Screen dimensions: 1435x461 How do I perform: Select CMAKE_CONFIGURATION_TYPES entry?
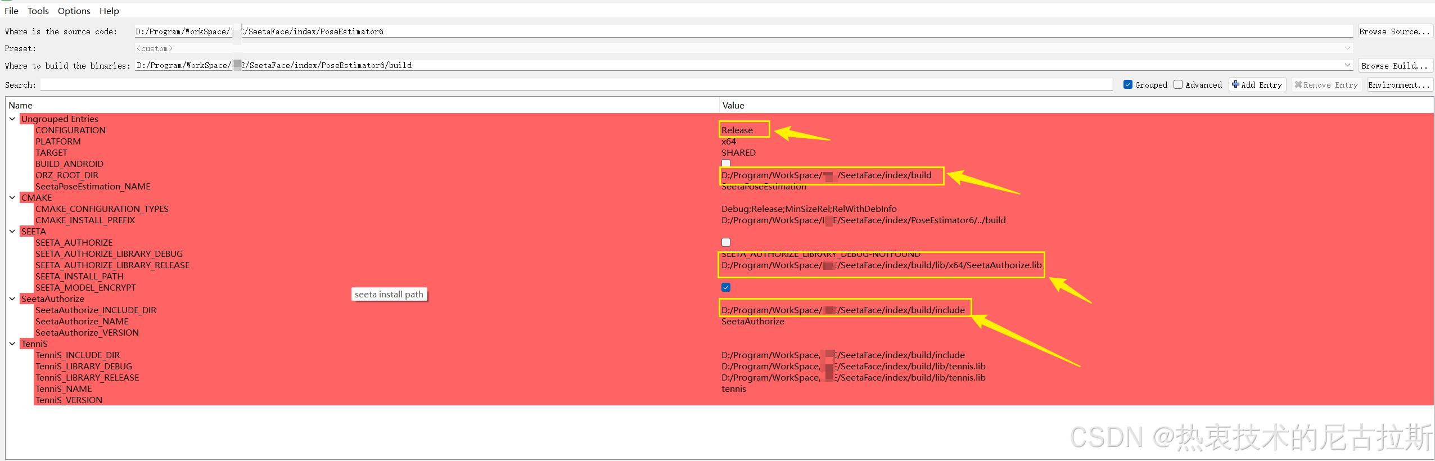[102, 209]
